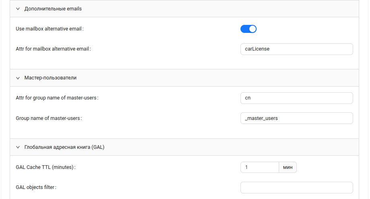
Task: Click the Group name of master-users label
Action: (x=48, y=118)
